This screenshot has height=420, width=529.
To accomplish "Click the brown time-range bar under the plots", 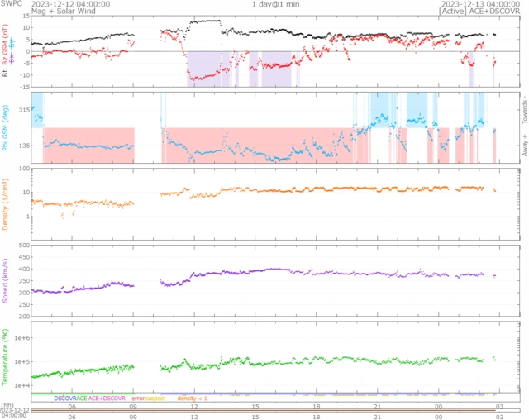I will [x=263, y=410].
